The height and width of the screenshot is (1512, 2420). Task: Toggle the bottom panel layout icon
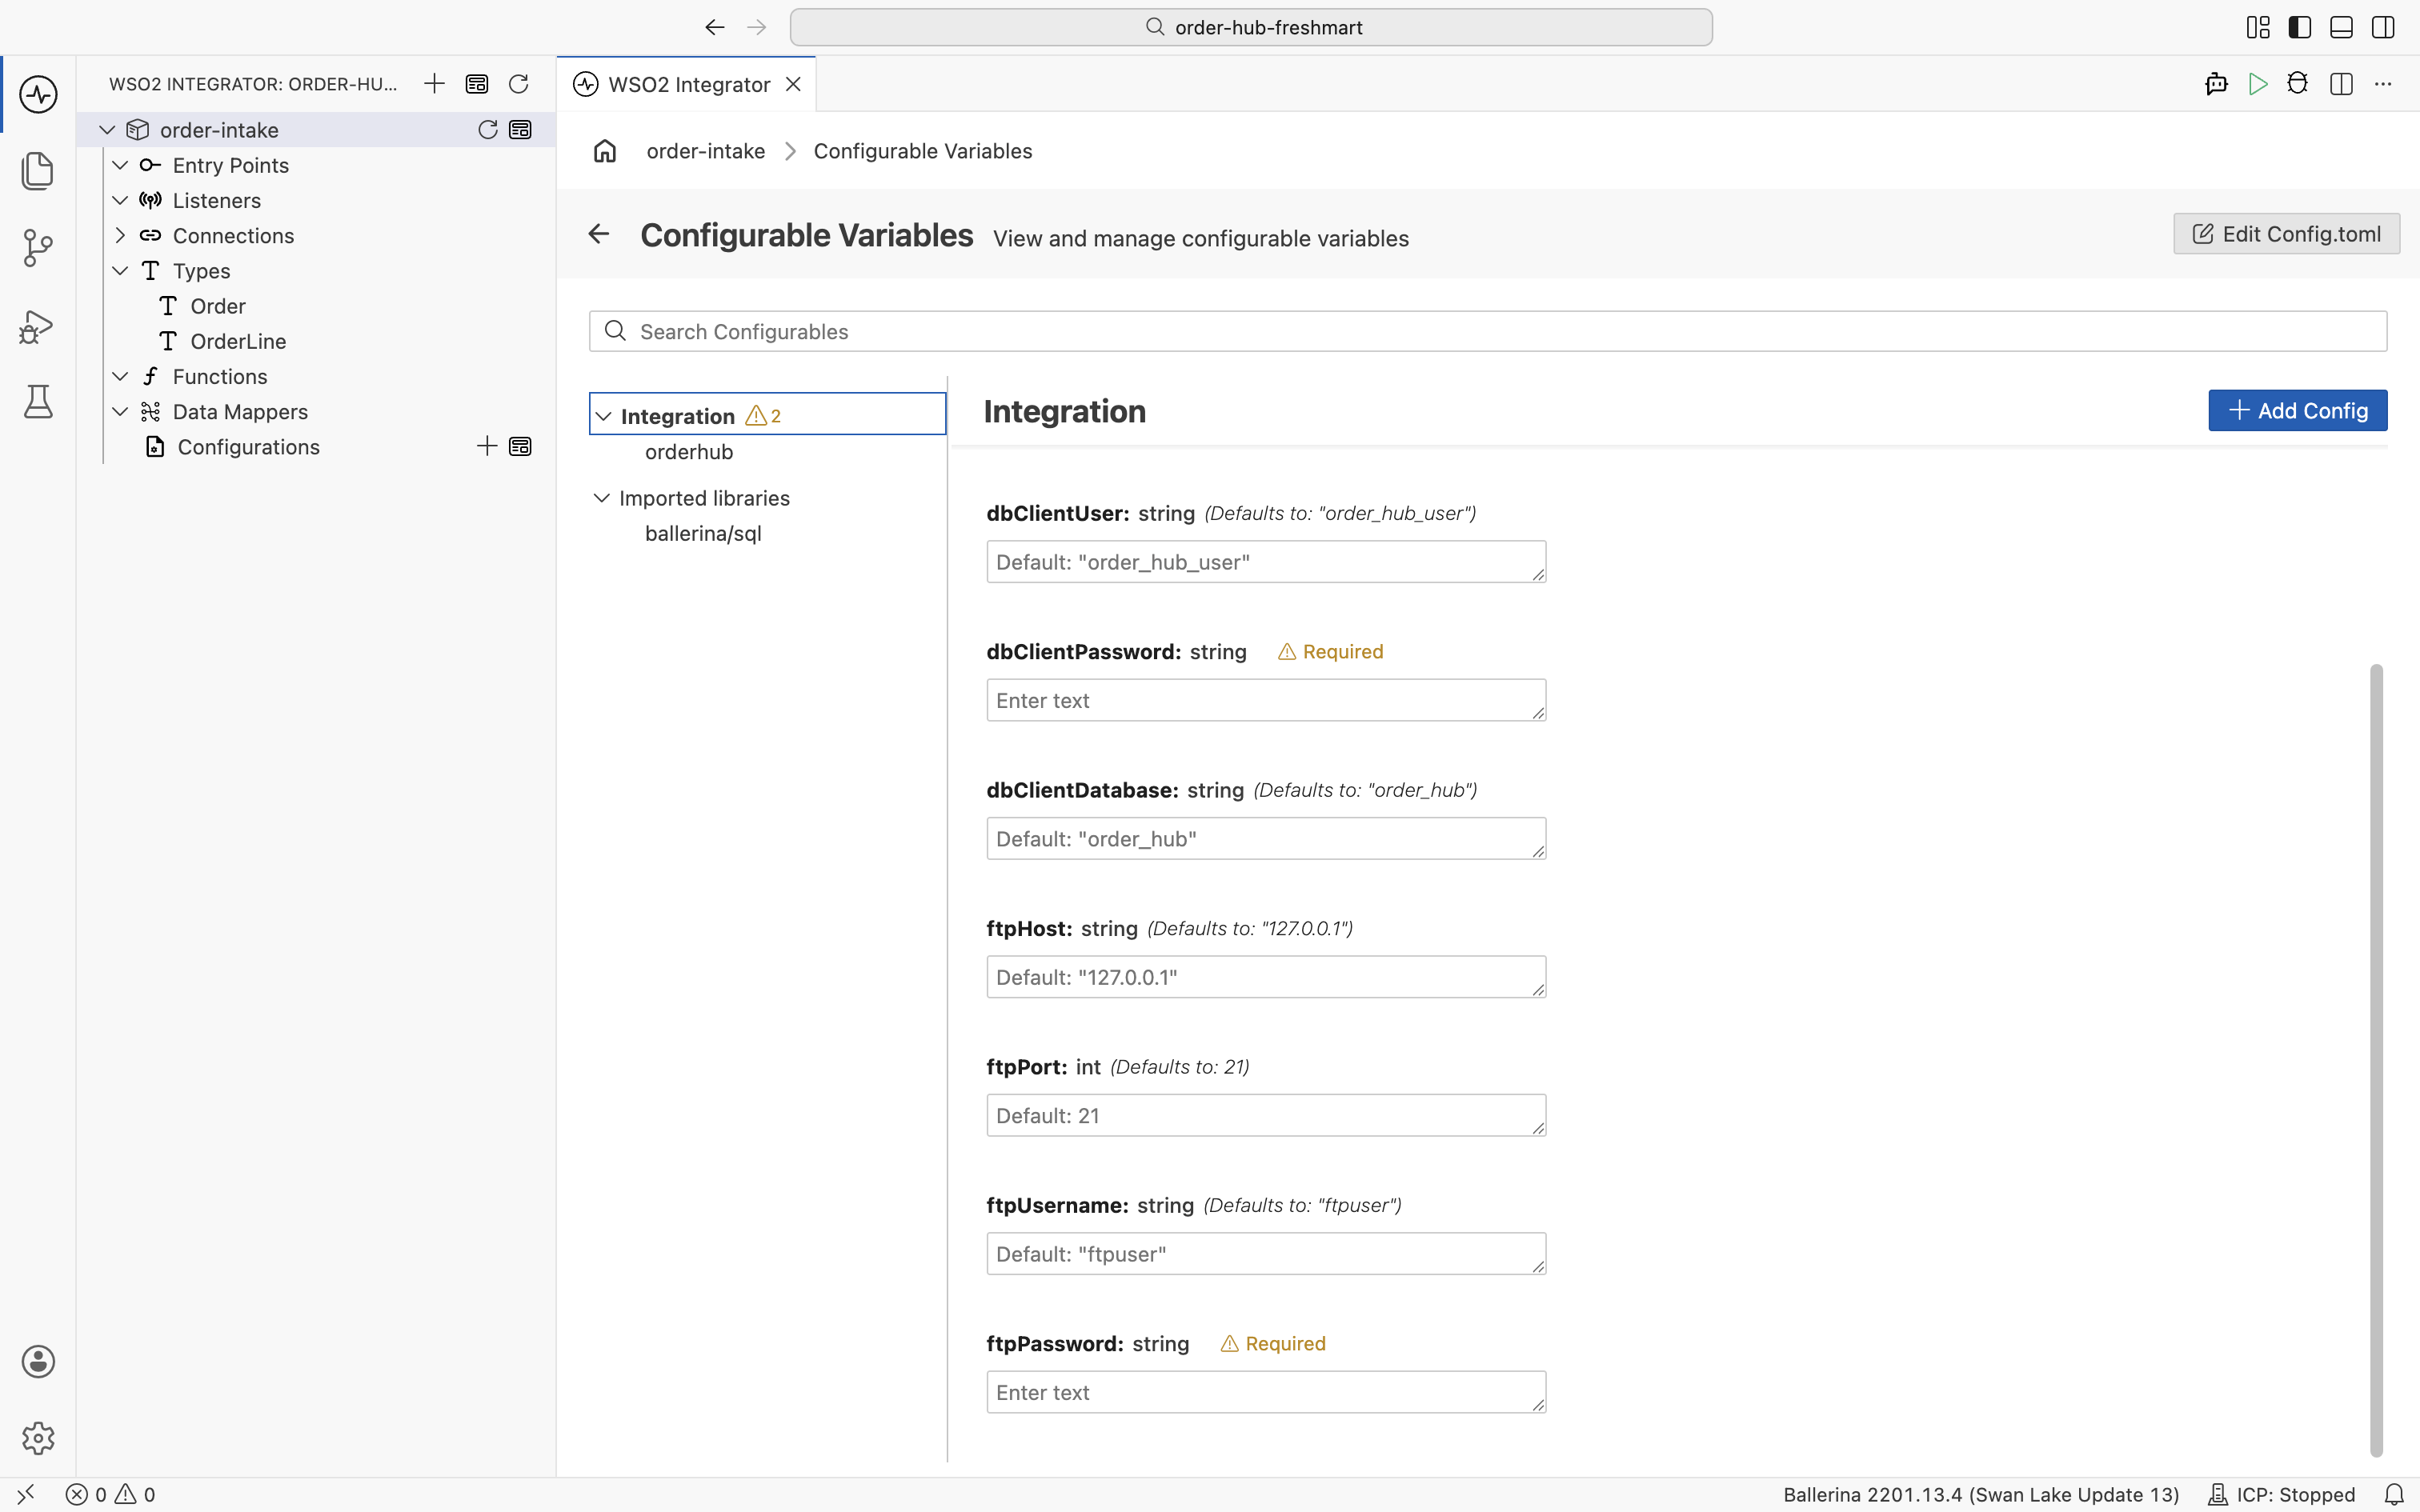click(2341, 27)
